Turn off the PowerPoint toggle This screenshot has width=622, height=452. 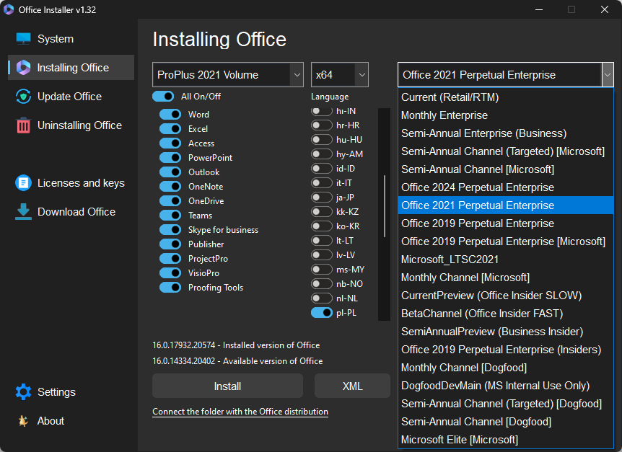click(170, 158)
